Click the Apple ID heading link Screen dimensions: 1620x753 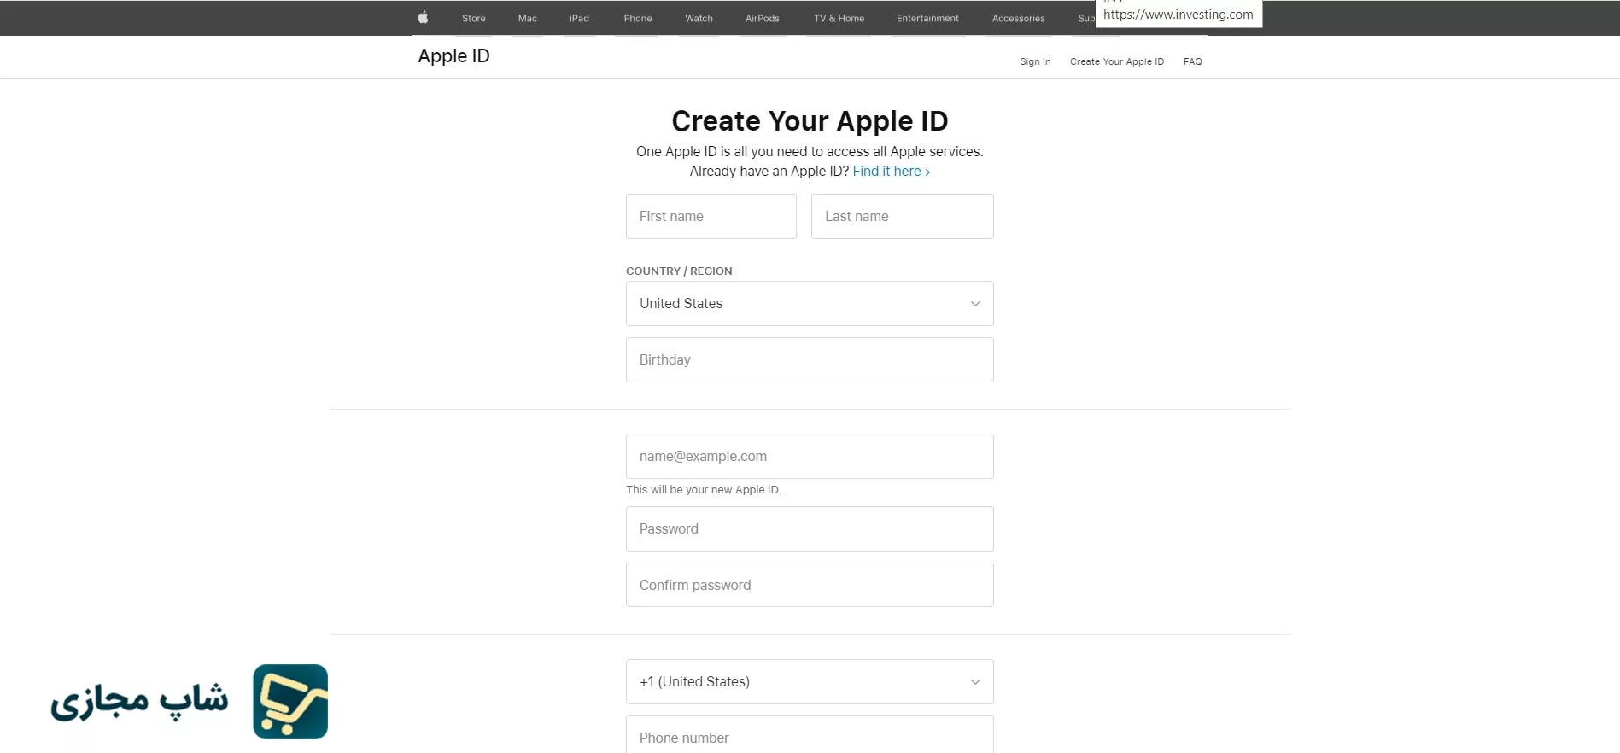click(453, 56)
